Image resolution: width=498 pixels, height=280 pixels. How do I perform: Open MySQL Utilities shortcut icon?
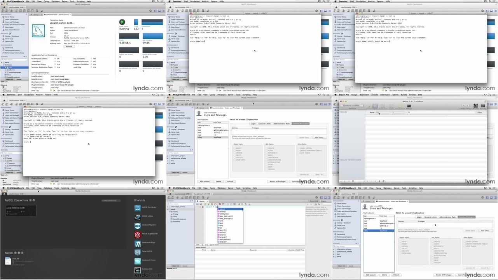tap(138, 217)
